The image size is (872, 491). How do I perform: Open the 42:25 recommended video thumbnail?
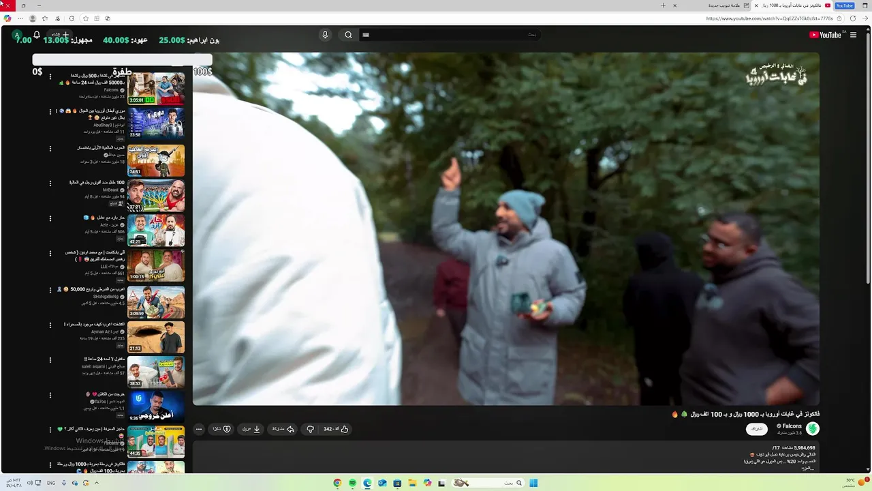[156, 230]
